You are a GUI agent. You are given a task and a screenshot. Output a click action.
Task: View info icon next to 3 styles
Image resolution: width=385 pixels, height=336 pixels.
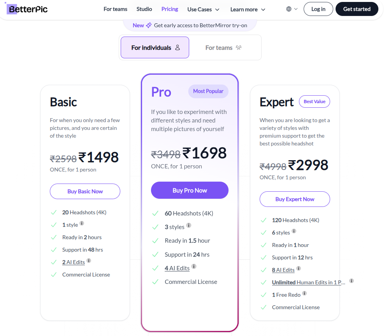pyautogui.click(x=189, y=225)
